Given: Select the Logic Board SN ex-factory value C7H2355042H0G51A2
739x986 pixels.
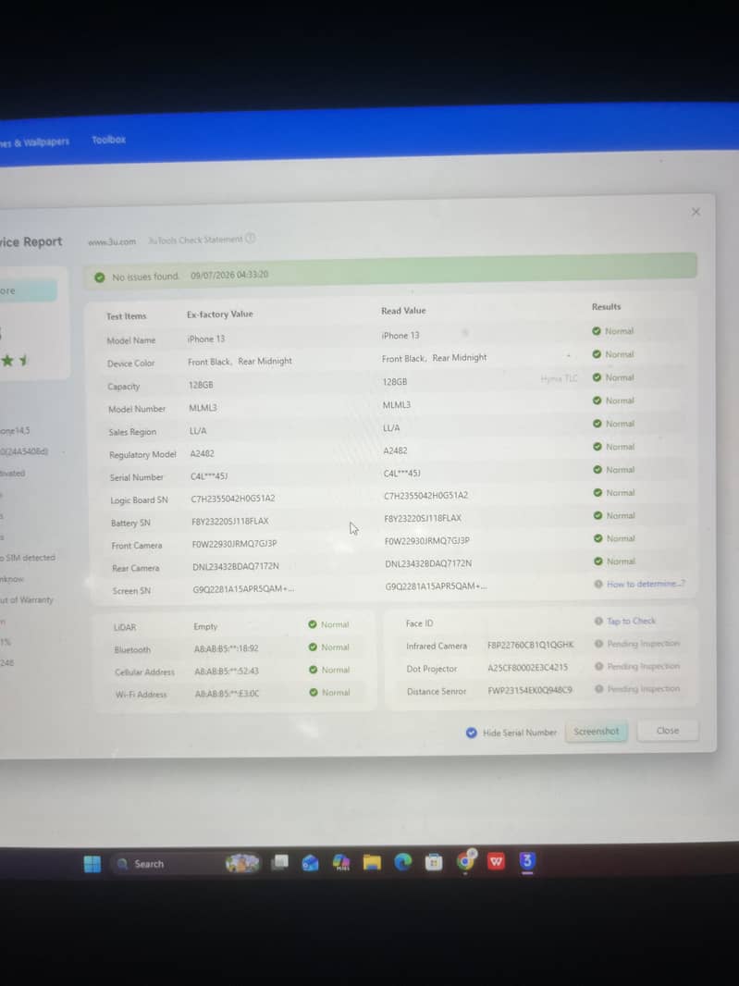Looking at the screenshot, I should click(x=233, y=498).
